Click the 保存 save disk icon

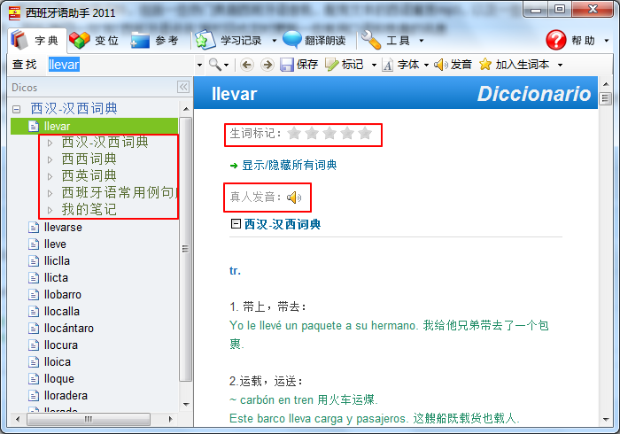[x=287, y=65]
